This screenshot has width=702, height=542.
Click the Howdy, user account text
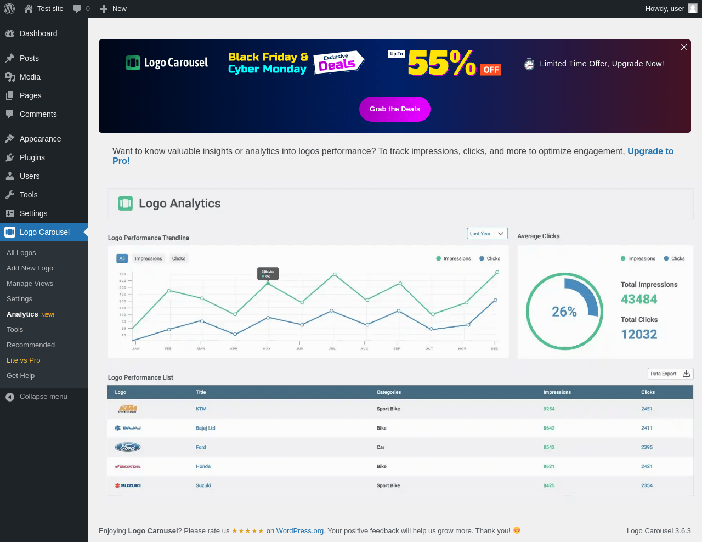(x=665, y=9)
